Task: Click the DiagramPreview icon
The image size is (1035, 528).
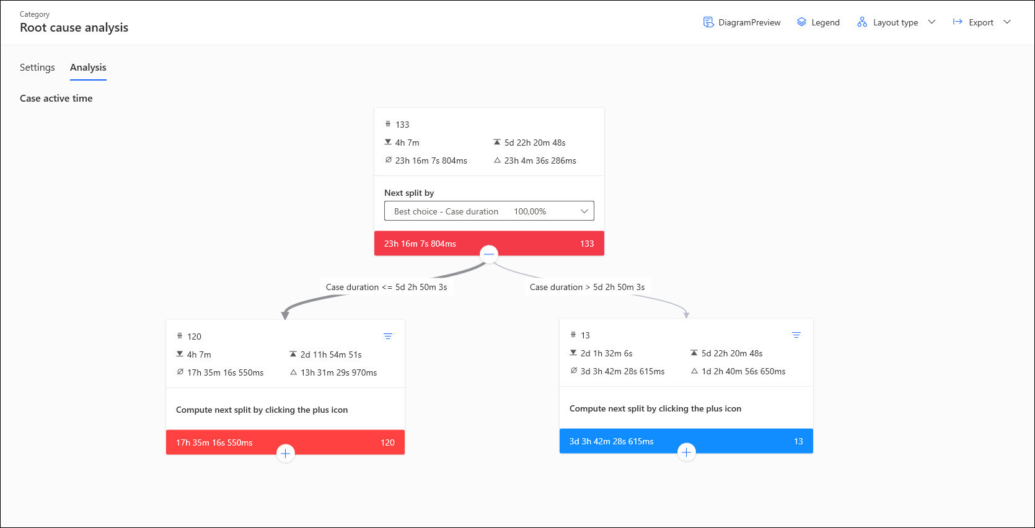Action: click(x=708, y=22)
